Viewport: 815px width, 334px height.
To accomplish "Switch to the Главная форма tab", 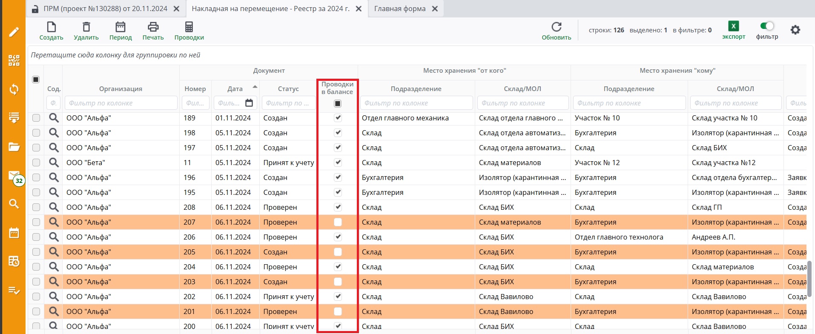I will [x=399, y=9].
